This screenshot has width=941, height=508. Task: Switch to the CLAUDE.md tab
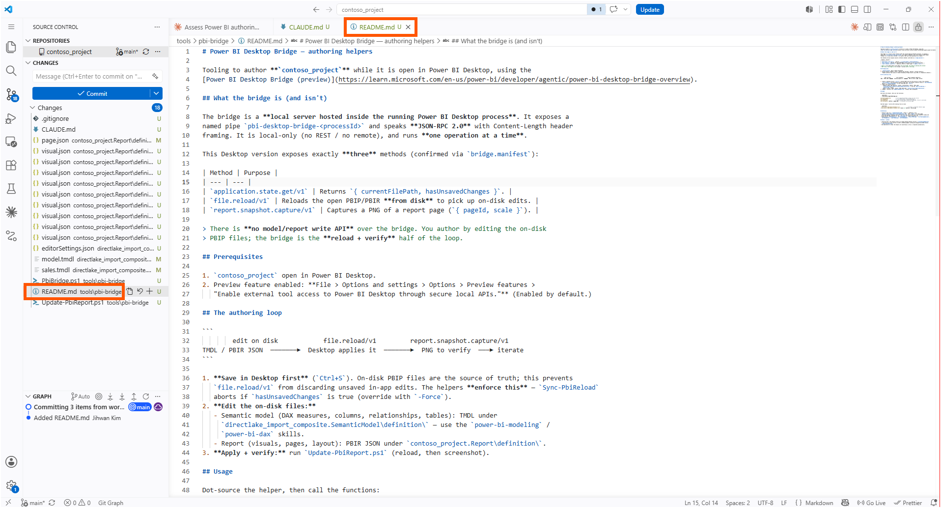point(305,27)
